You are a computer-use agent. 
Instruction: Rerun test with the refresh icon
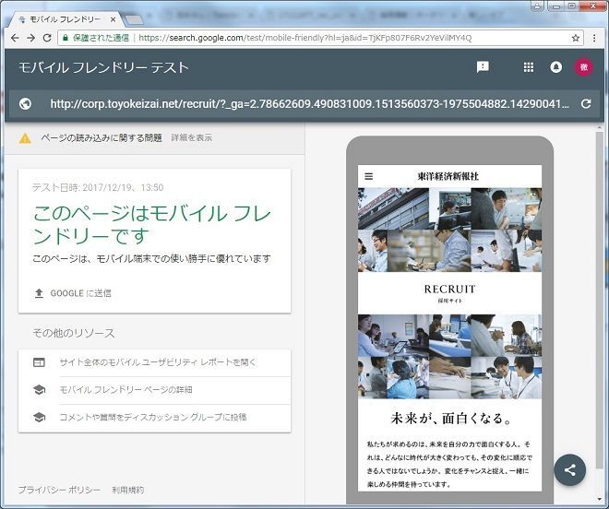click(x=585, y=104)
